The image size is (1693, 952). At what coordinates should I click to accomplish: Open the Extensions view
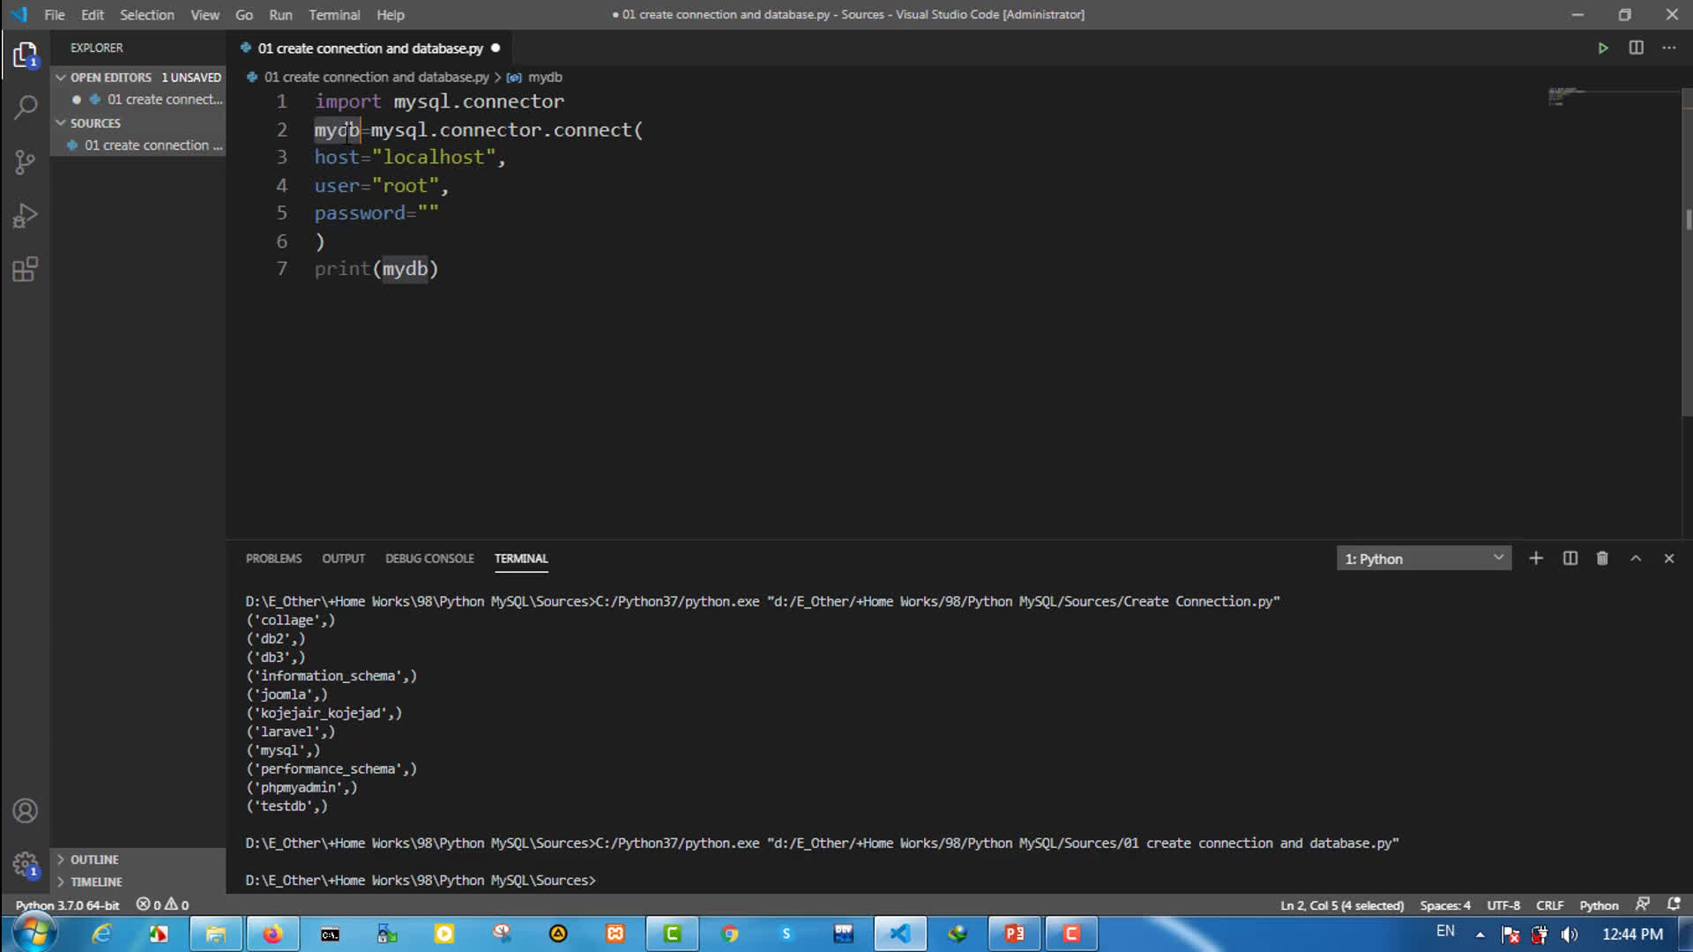pyautogui.click(x=26, y=269)
